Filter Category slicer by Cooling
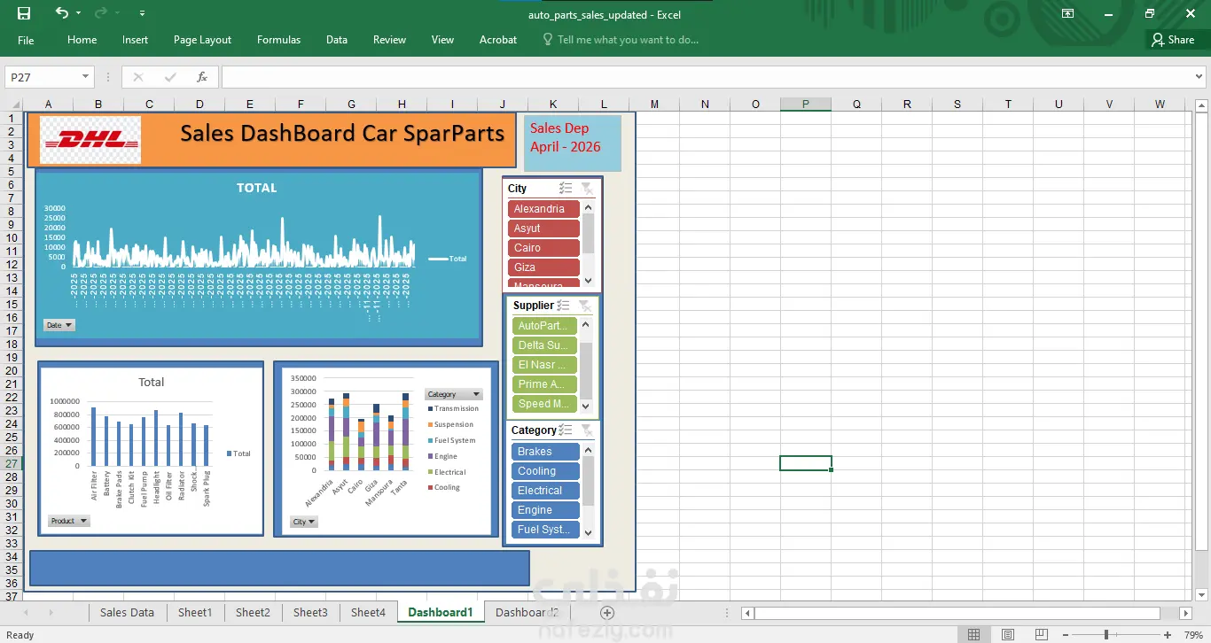 tap(545, 471)
